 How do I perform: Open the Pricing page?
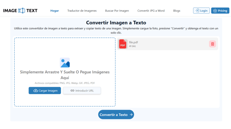point(220,11)
